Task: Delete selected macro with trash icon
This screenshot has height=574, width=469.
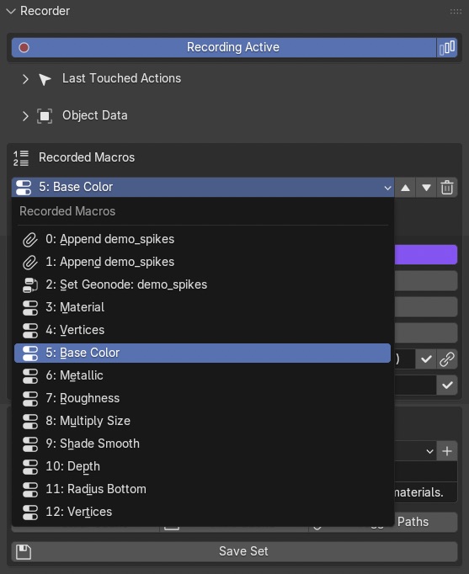Action: tap(447, 188)
